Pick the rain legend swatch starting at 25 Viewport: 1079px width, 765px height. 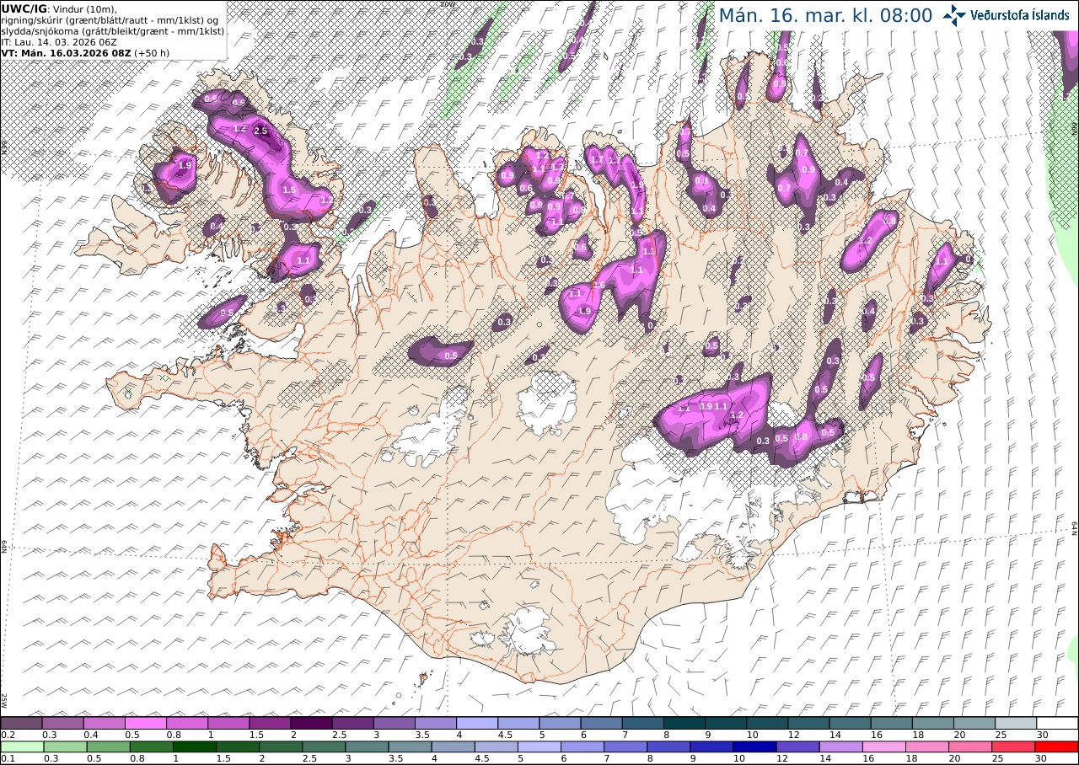[1014, 746]
